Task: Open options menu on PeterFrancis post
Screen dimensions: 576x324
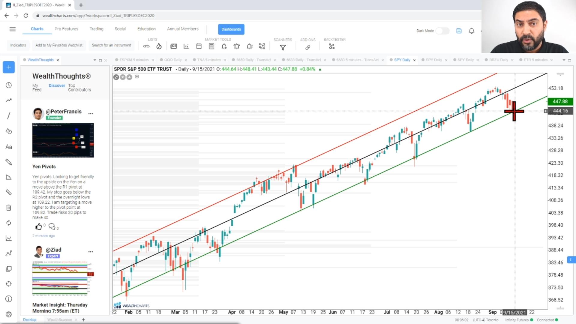Action: (x=91, y=114)
